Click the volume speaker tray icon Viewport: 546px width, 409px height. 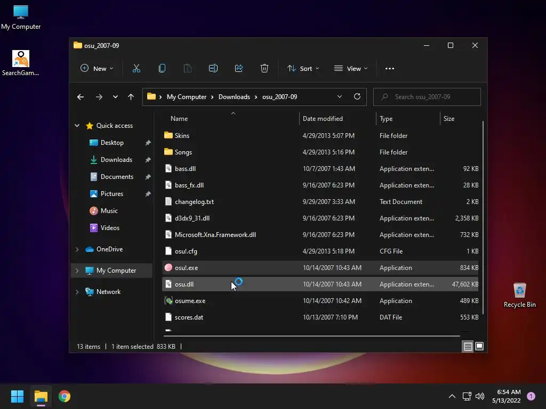480,396
